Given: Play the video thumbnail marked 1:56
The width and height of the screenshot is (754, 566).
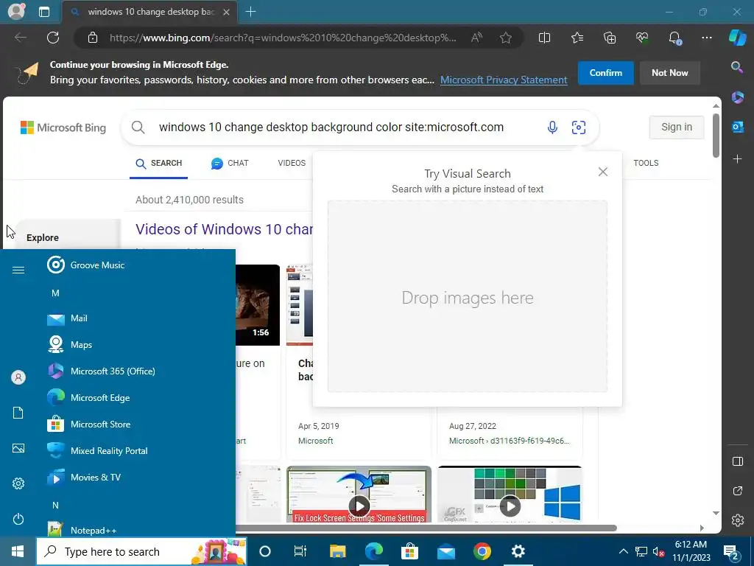Looking at the screenshot, I should coord(258,305).
